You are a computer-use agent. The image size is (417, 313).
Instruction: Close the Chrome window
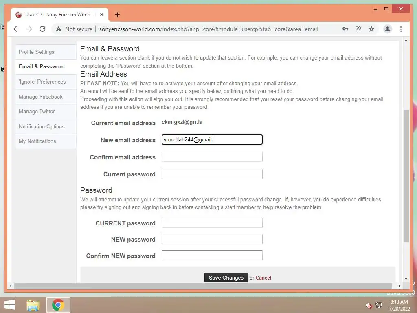[401, 9]
